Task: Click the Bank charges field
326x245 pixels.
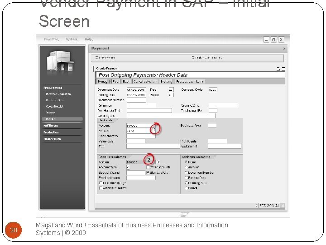Action: 141,136
